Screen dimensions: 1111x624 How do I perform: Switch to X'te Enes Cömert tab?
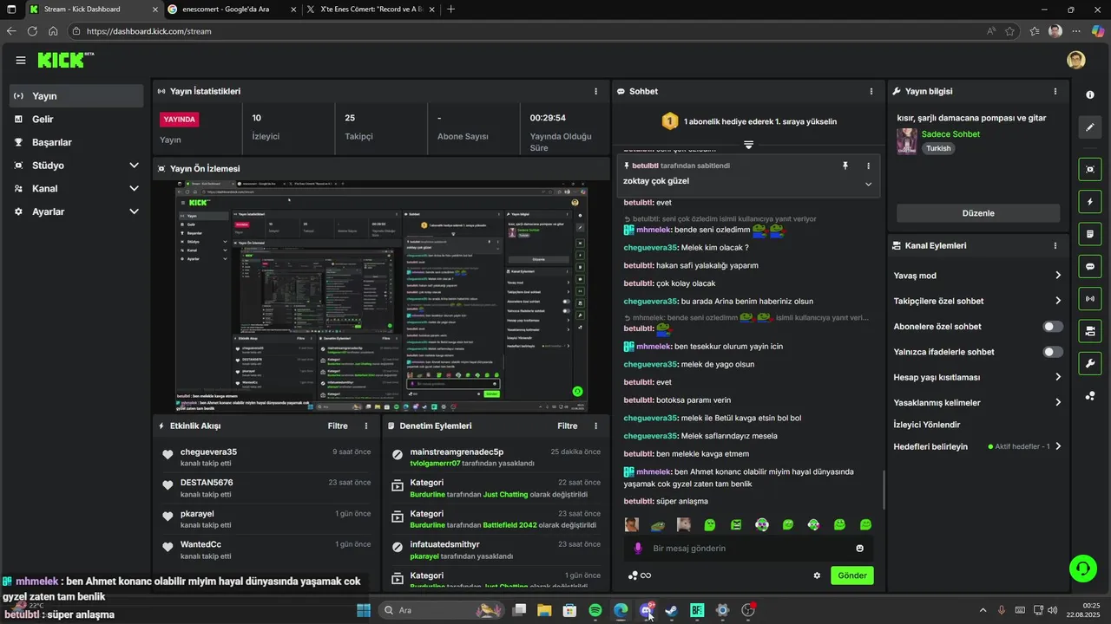click(371, 10)
